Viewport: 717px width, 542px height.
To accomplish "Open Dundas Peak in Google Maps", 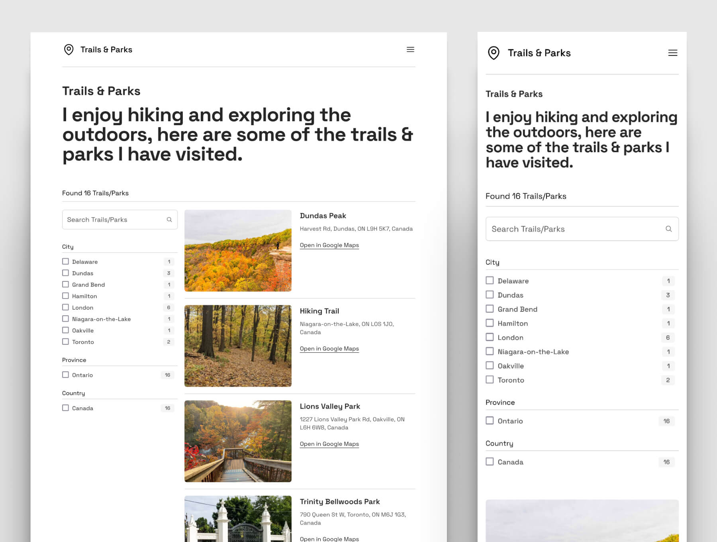I will pyautogui.click(x=329, y=245).
